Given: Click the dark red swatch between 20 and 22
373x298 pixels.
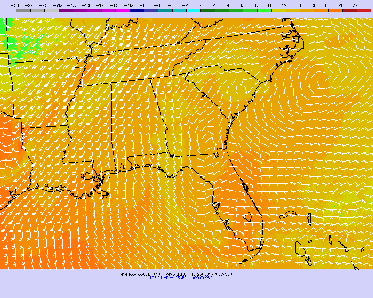Looking at the screenshot, I should pyautogui.click(x=350, y=11).
